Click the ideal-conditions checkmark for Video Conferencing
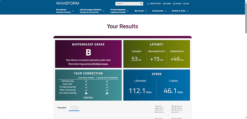This screenshot has height=119, width=247. (86, 90)
